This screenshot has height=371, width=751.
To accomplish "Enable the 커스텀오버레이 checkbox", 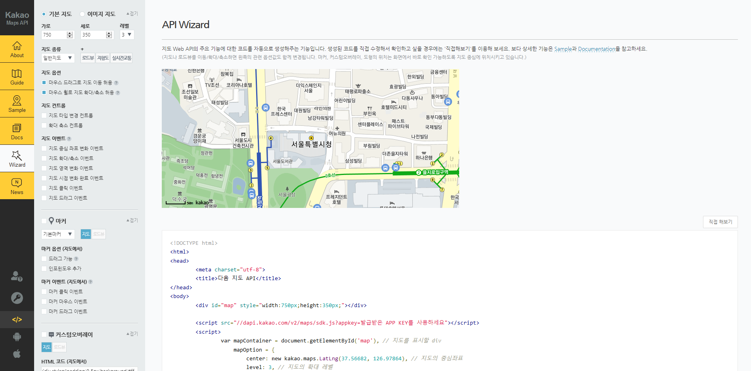I will [x=44, y=334].
